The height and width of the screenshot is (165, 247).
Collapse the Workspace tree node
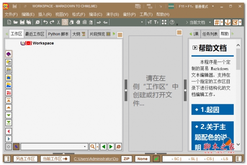pyautogui.click(x=28, y=43)
